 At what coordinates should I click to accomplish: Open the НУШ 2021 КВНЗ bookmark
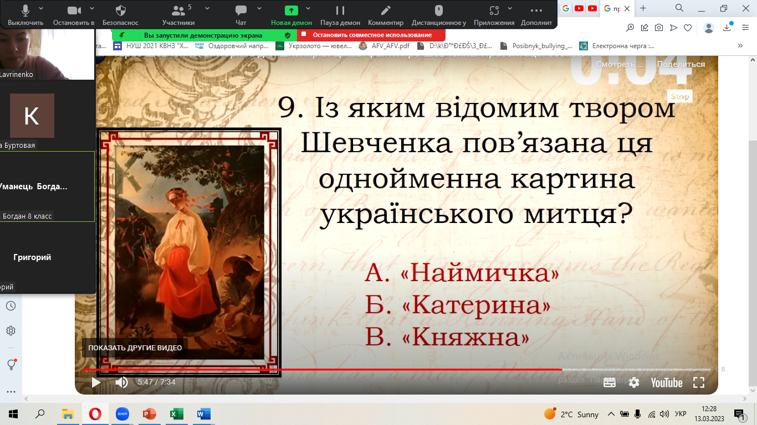coord(151,46)
